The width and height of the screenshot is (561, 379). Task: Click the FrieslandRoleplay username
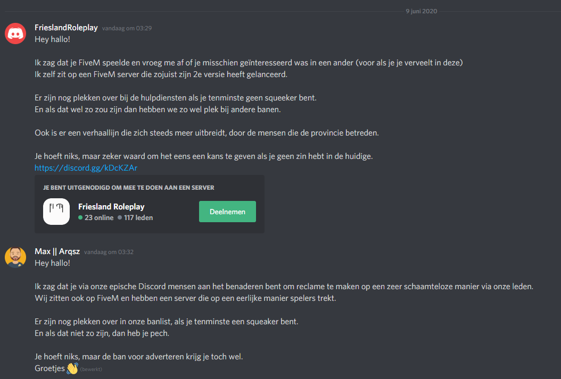click(x=66, y=28)
